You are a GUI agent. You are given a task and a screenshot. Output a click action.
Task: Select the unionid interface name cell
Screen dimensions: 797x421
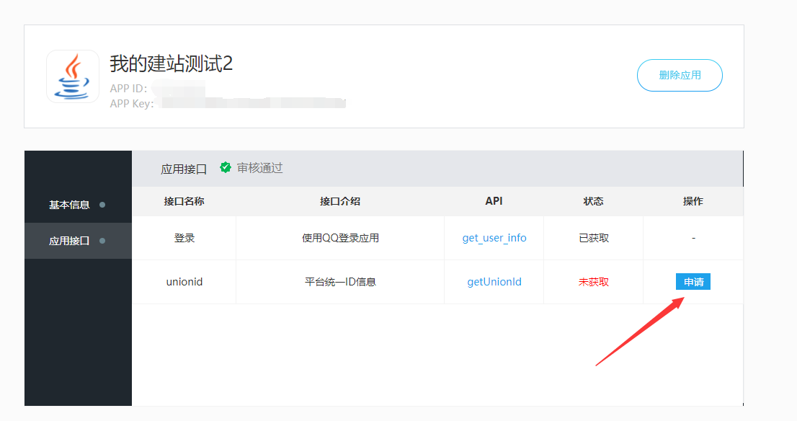pos(184,282)
